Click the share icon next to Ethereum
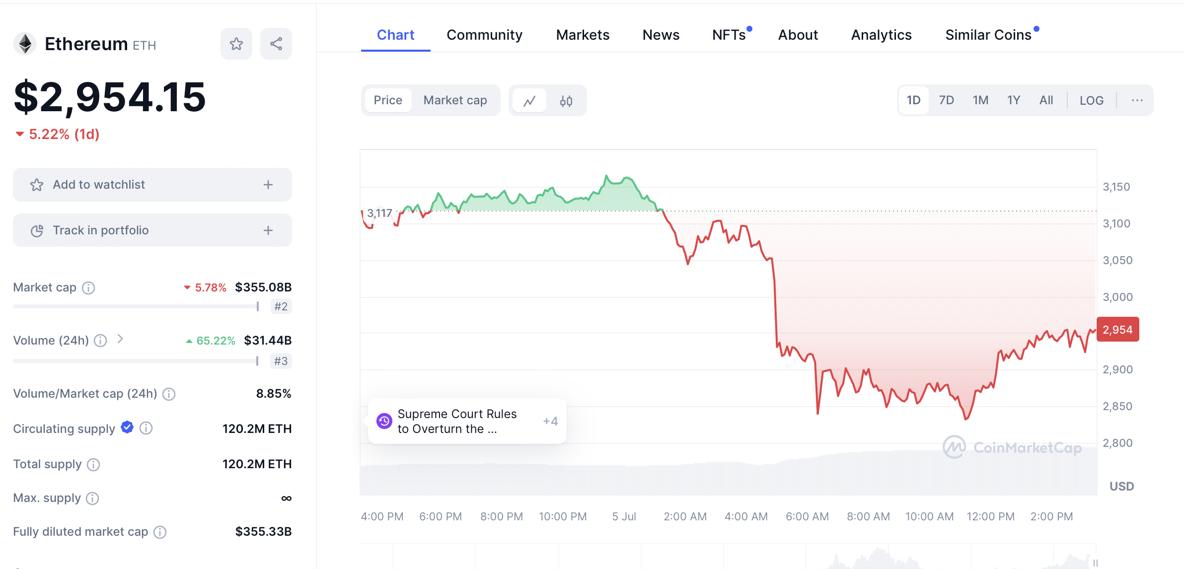This screenshot has height=569, width=1184. [x=276, y=44]
